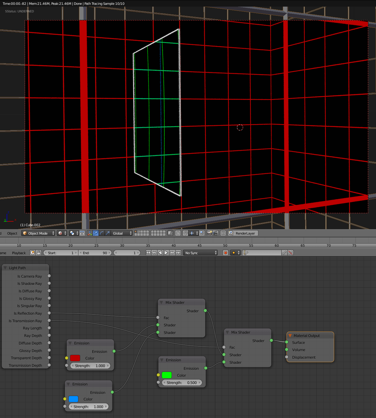Open the Object Mode dropdown
The image size is (376, 418).
click(38, 233)
